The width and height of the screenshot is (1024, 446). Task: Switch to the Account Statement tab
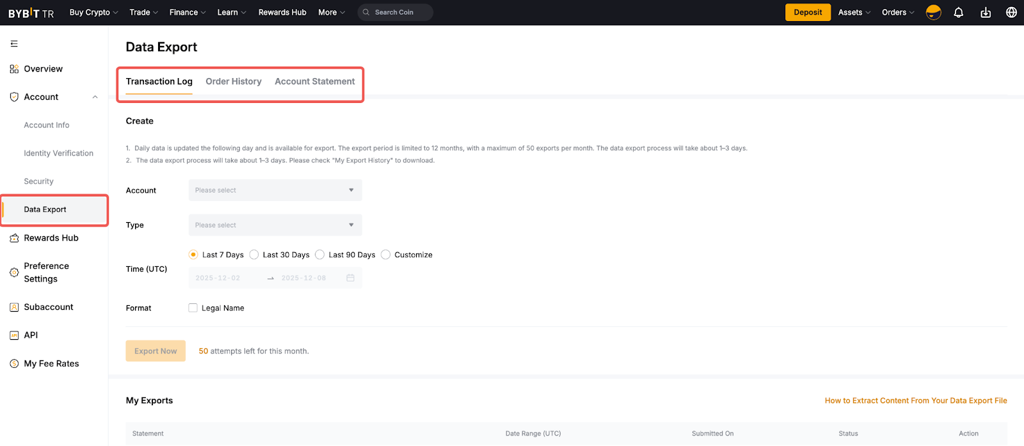[x=314, y=81]
